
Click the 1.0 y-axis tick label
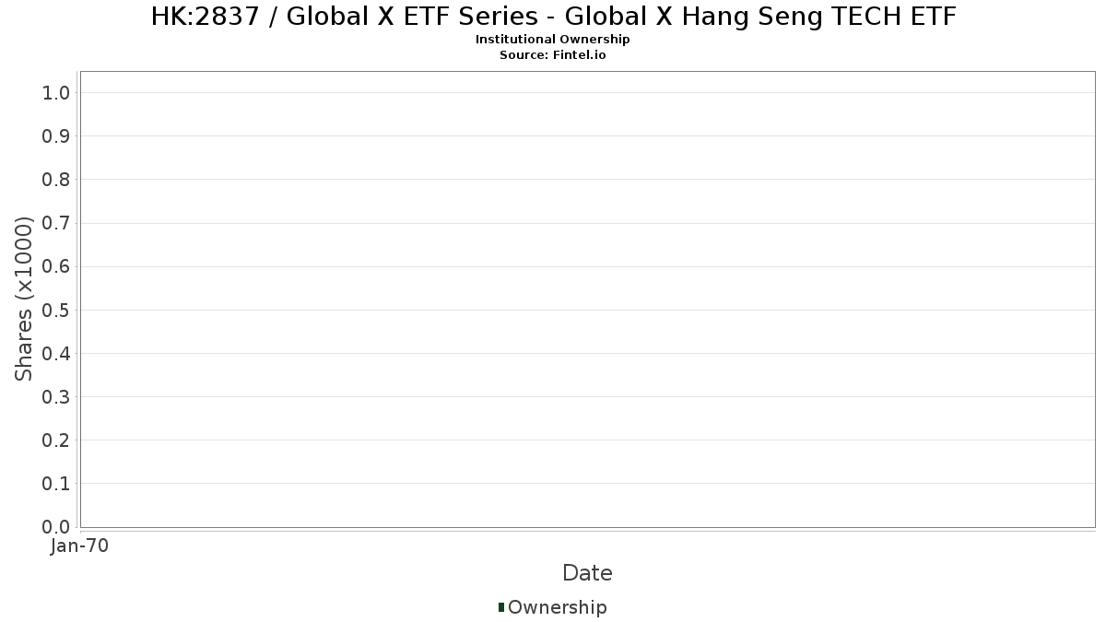coord(56,93)
